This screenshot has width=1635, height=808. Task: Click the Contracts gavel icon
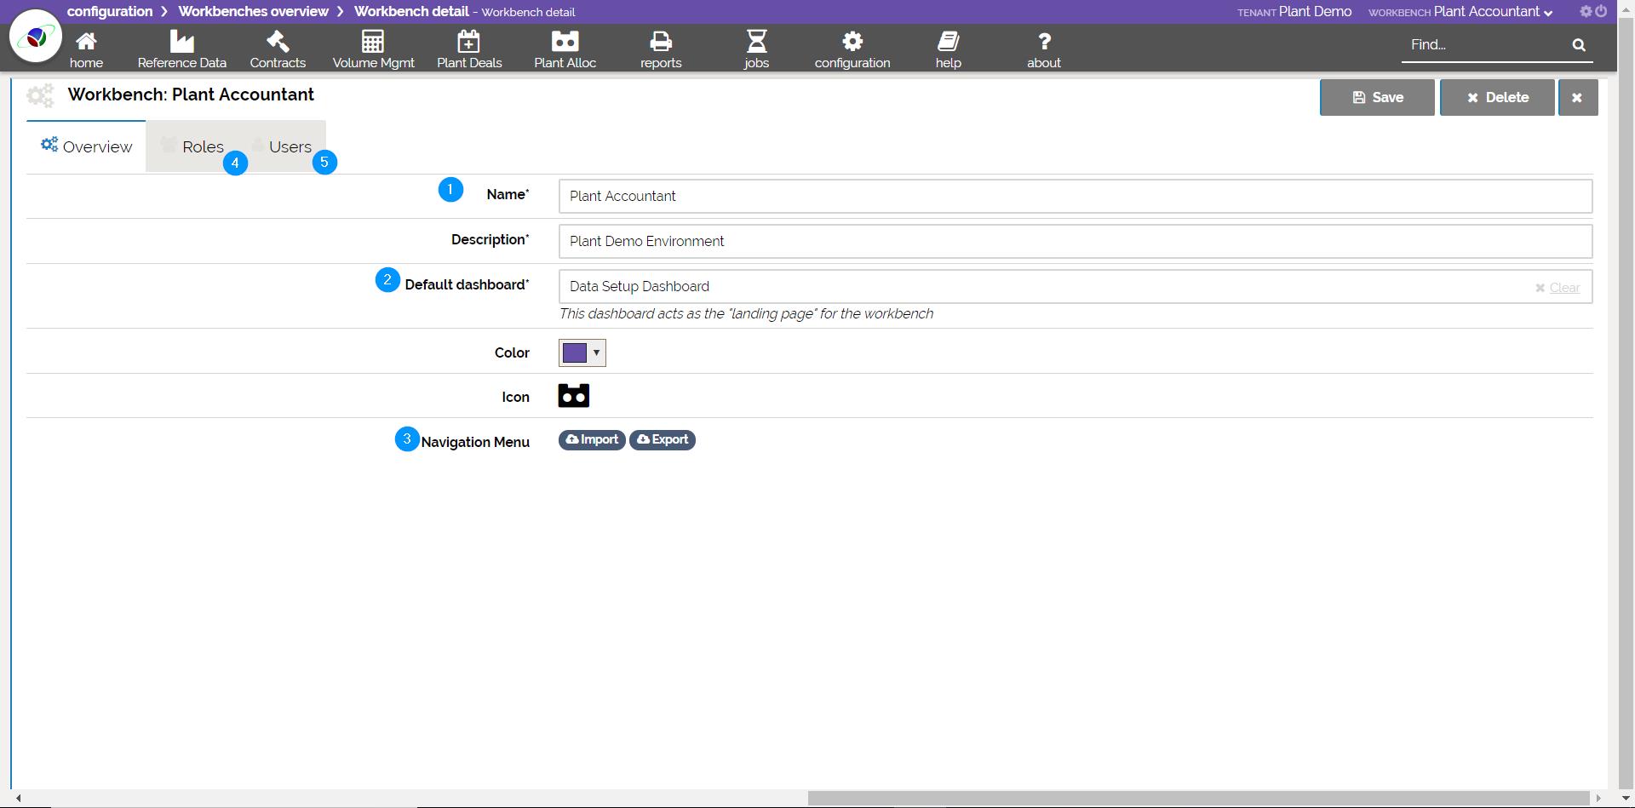tap(278, 42)
